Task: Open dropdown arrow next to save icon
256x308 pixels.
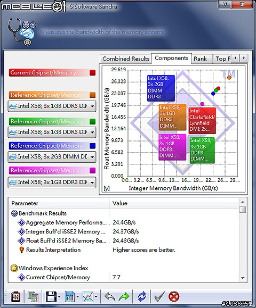Action: (59, 297)
